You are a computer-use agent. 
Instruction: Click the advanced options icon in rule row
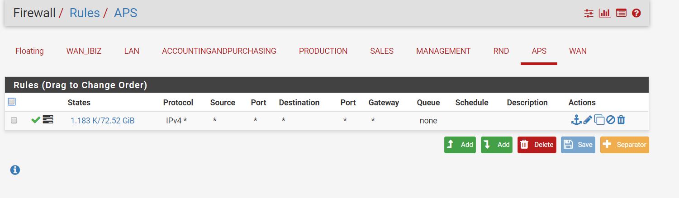pyautogui.click(x=48, y=120)
